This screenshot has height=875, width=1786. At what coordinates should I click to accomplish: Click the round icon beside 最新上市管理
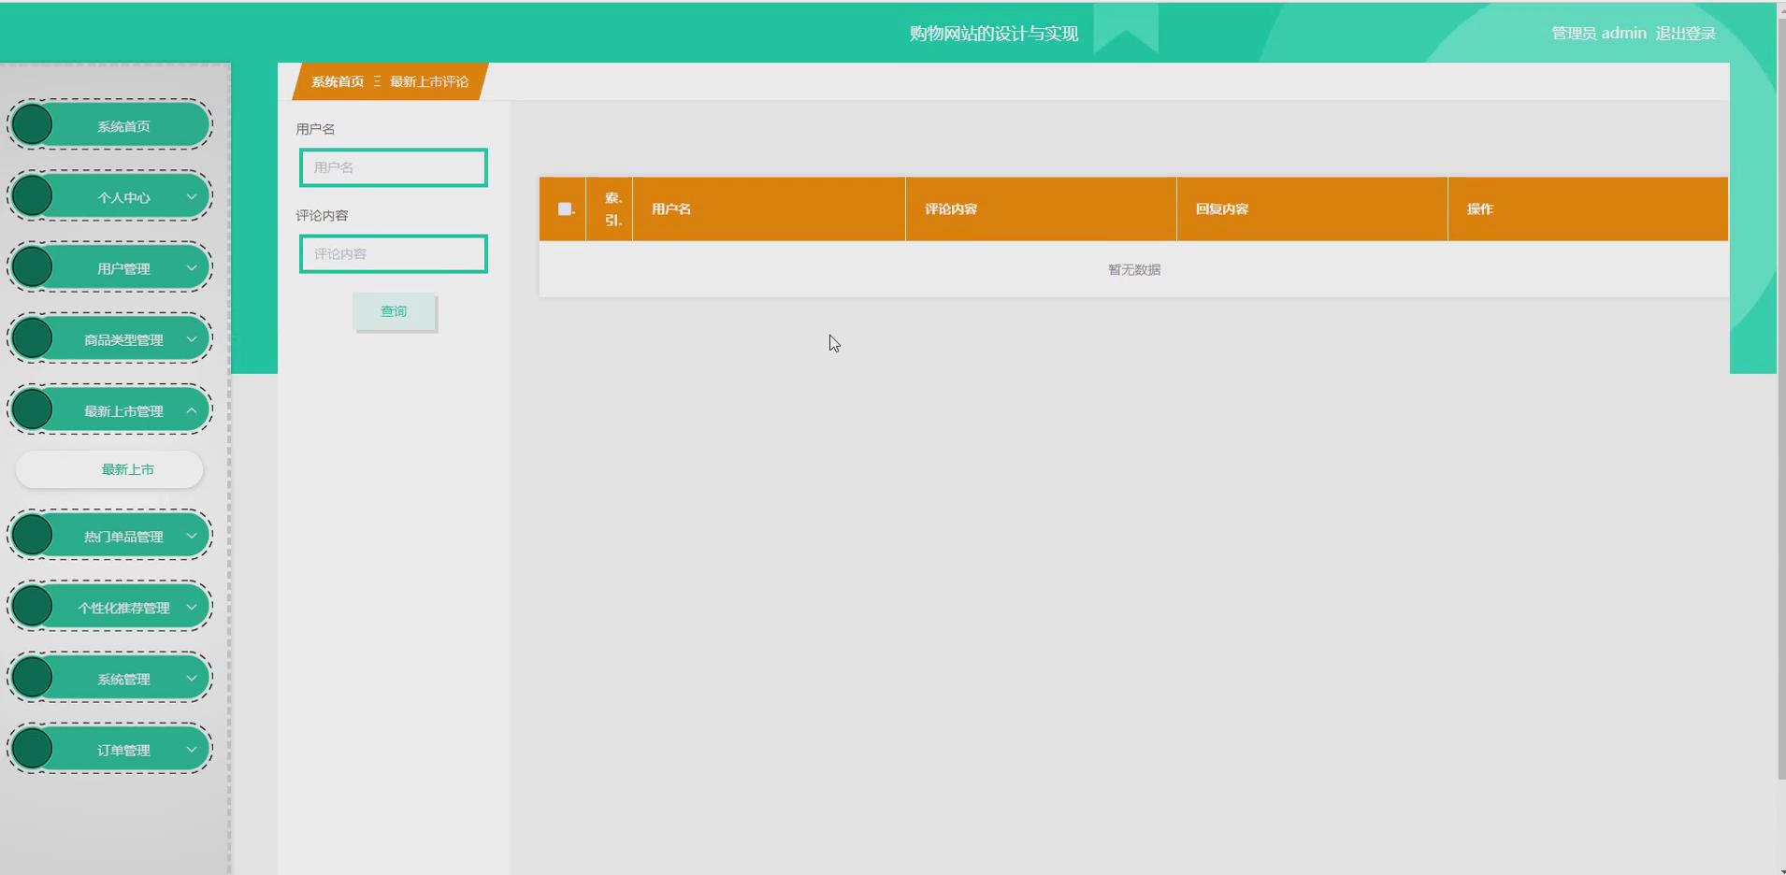(x=32, y=409)
